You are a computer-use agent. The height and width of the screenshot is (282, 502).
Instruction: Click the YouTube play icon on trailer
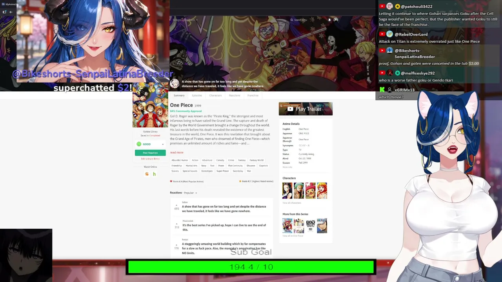click(x=290, y=109)
